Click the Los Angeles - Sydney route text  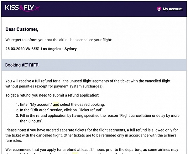(59, 49)
